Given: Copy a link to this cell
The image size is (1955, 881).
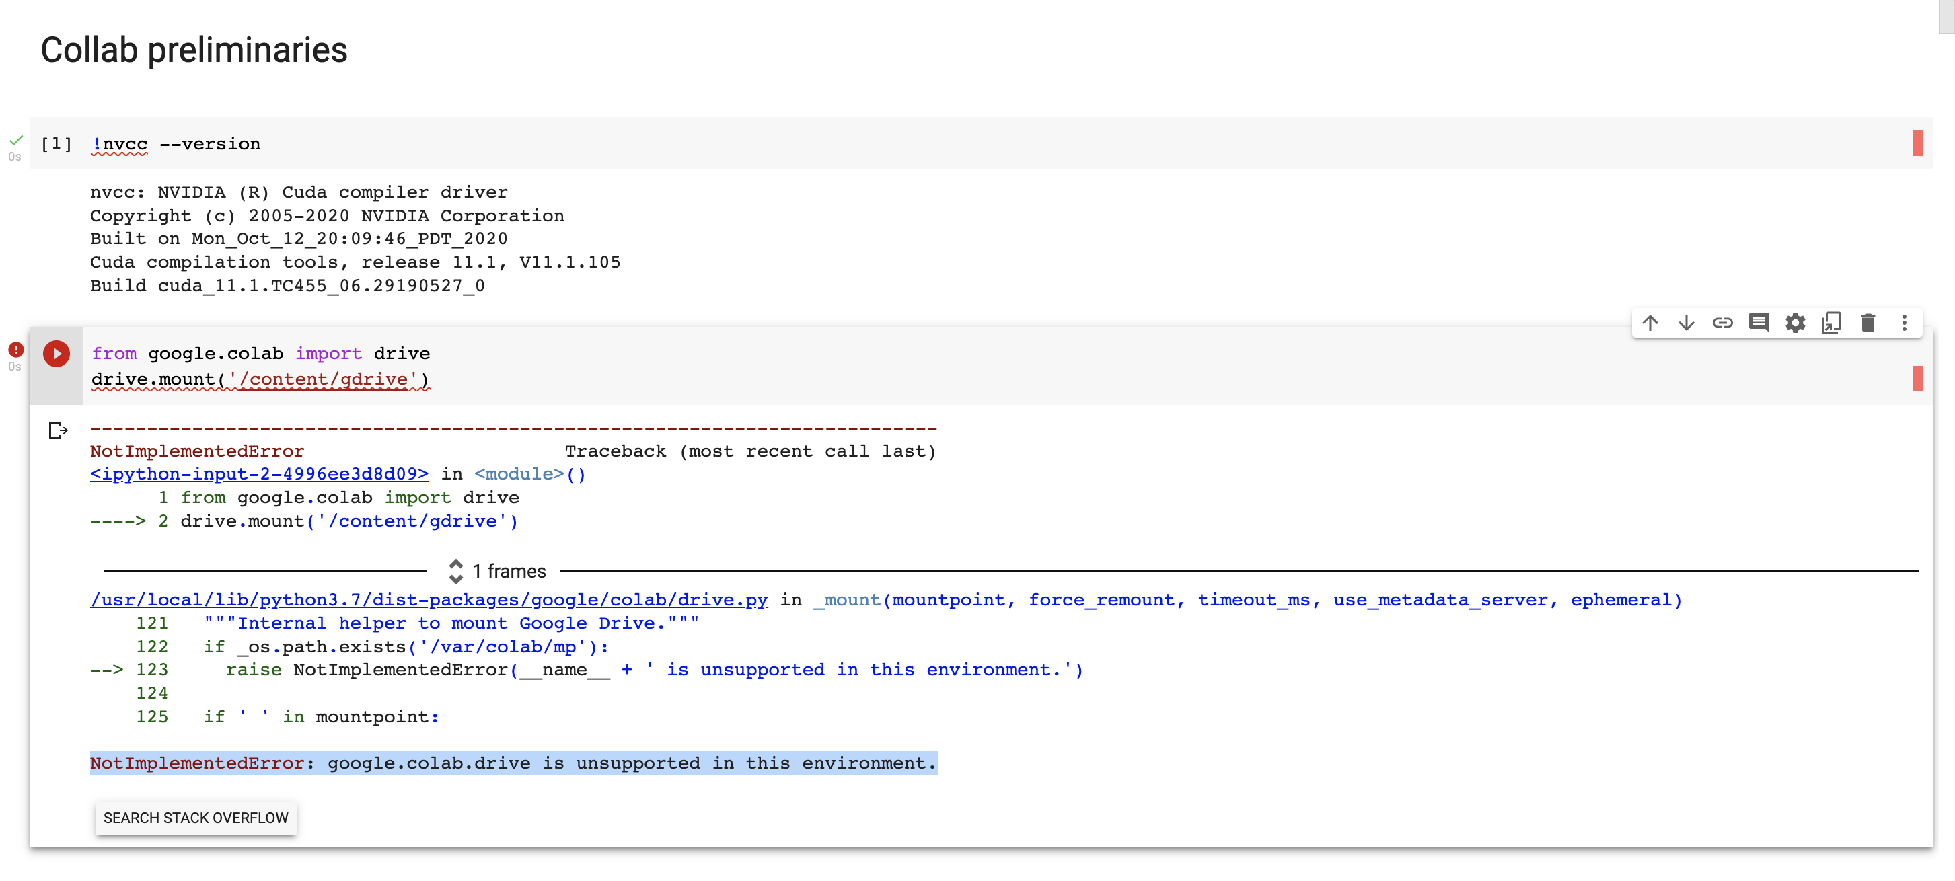Looking at the screenshot, I should pos(1723,323).
